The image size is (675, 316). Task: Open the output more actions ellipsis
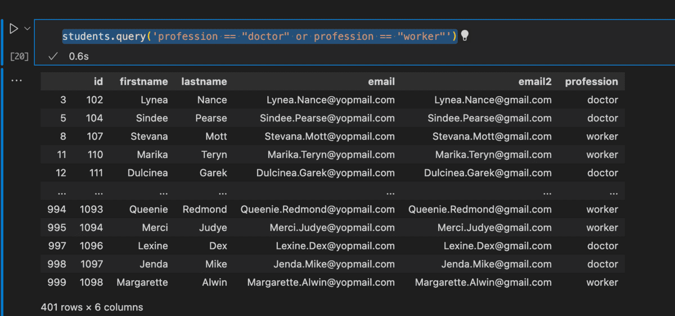click(16, 80)
